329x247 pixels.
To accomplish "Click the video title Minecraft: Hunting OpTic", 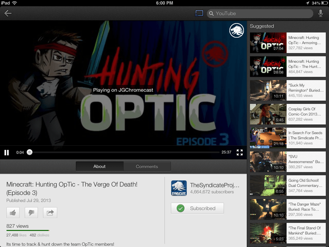I will (x=72, y=189).
